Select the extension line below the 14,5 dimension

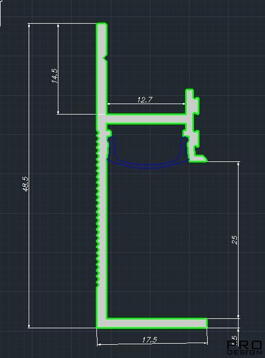tap(78, 113)
